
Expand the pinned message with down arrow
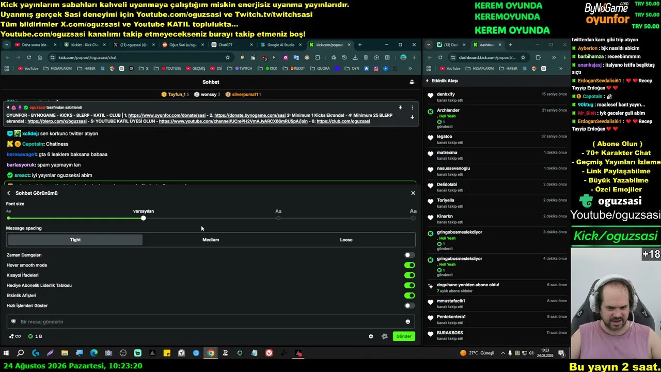coord(412,117)
